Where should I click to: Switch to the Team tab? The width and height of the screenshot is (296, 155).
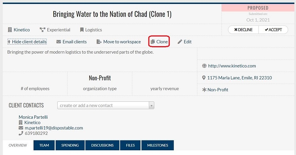click(x=44, y=145)
